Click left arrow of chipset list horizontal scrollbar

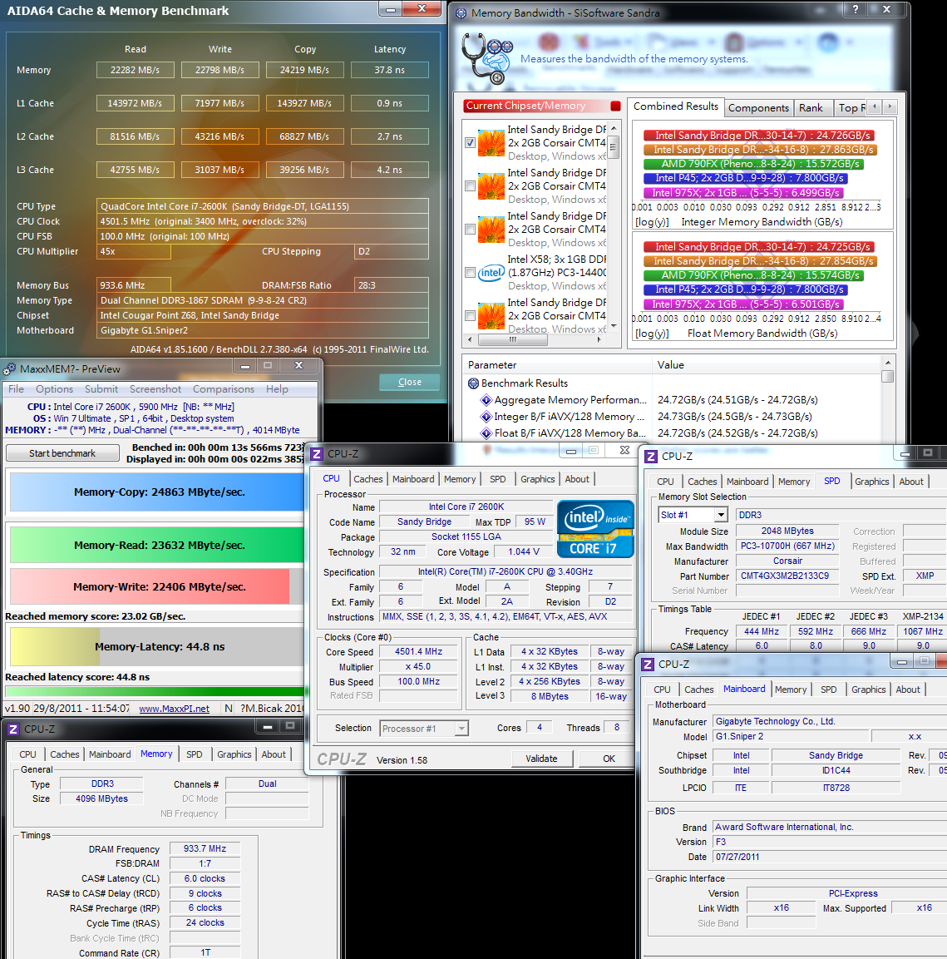(470, 339)
